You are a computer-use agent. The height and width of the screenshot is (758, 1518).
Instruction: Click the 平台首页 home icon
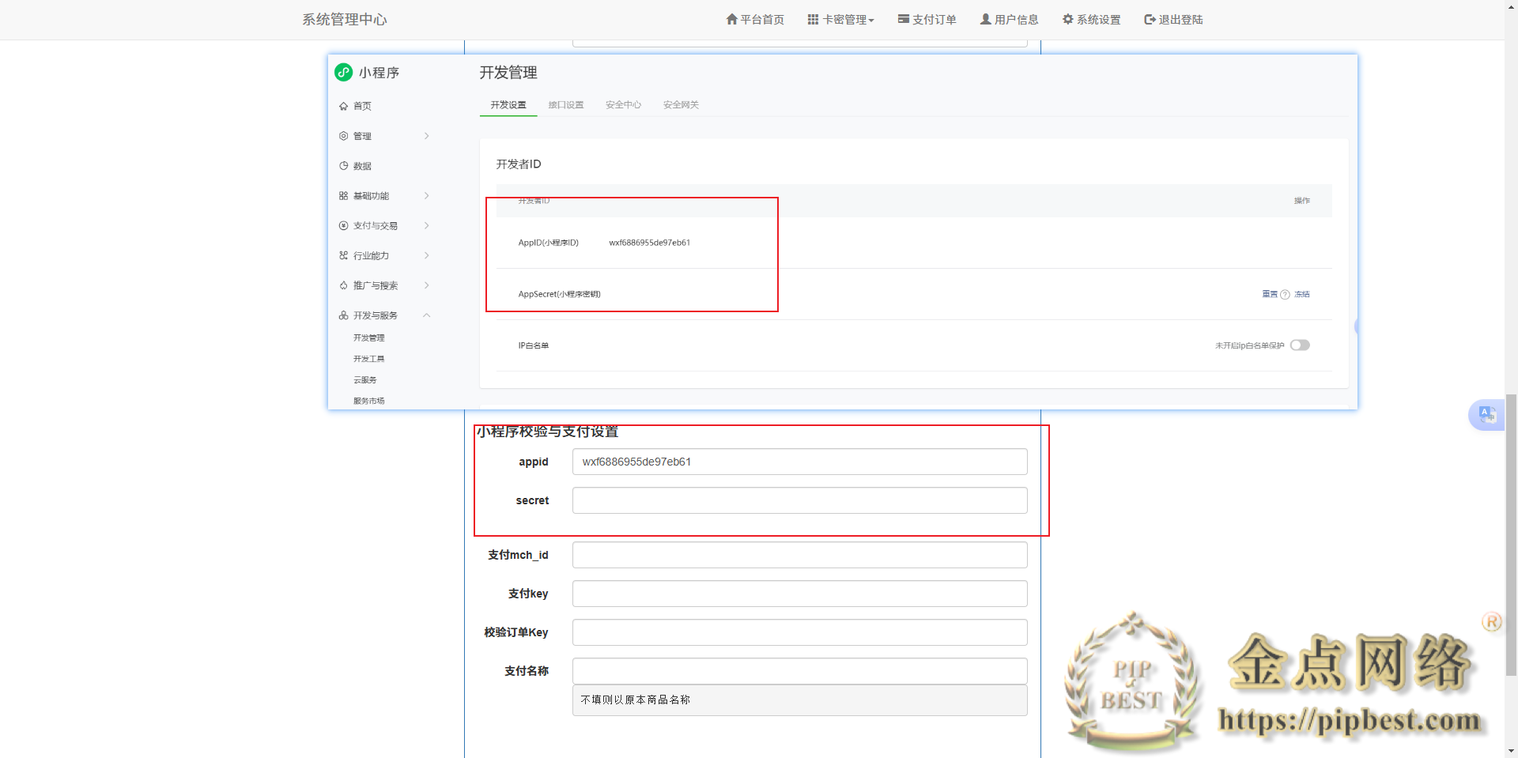click(x=730, y=19)
